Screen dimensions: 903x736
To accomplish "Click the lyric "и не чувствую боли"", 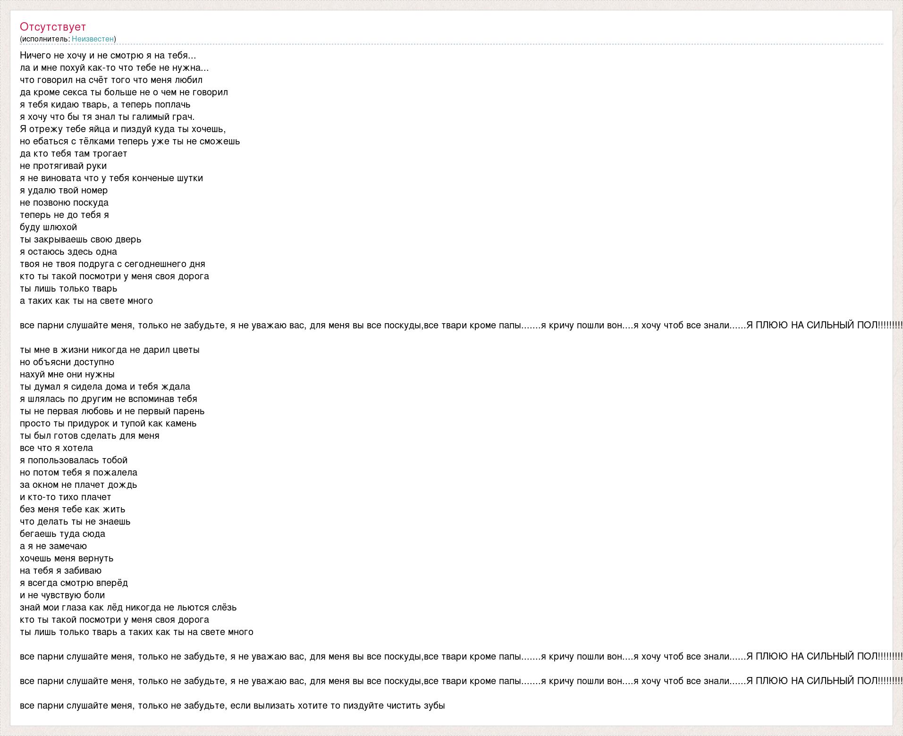I will [x=62, y=595].
